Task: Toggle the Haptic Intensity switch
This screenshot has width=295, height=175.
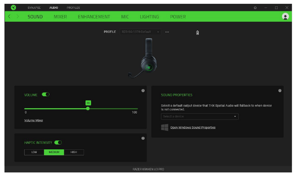Action: coord(58,143)
